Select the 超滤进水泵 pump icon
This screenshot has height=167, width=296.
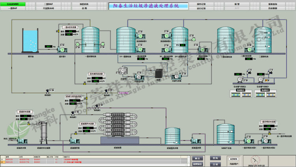click(x=21, y=140)
